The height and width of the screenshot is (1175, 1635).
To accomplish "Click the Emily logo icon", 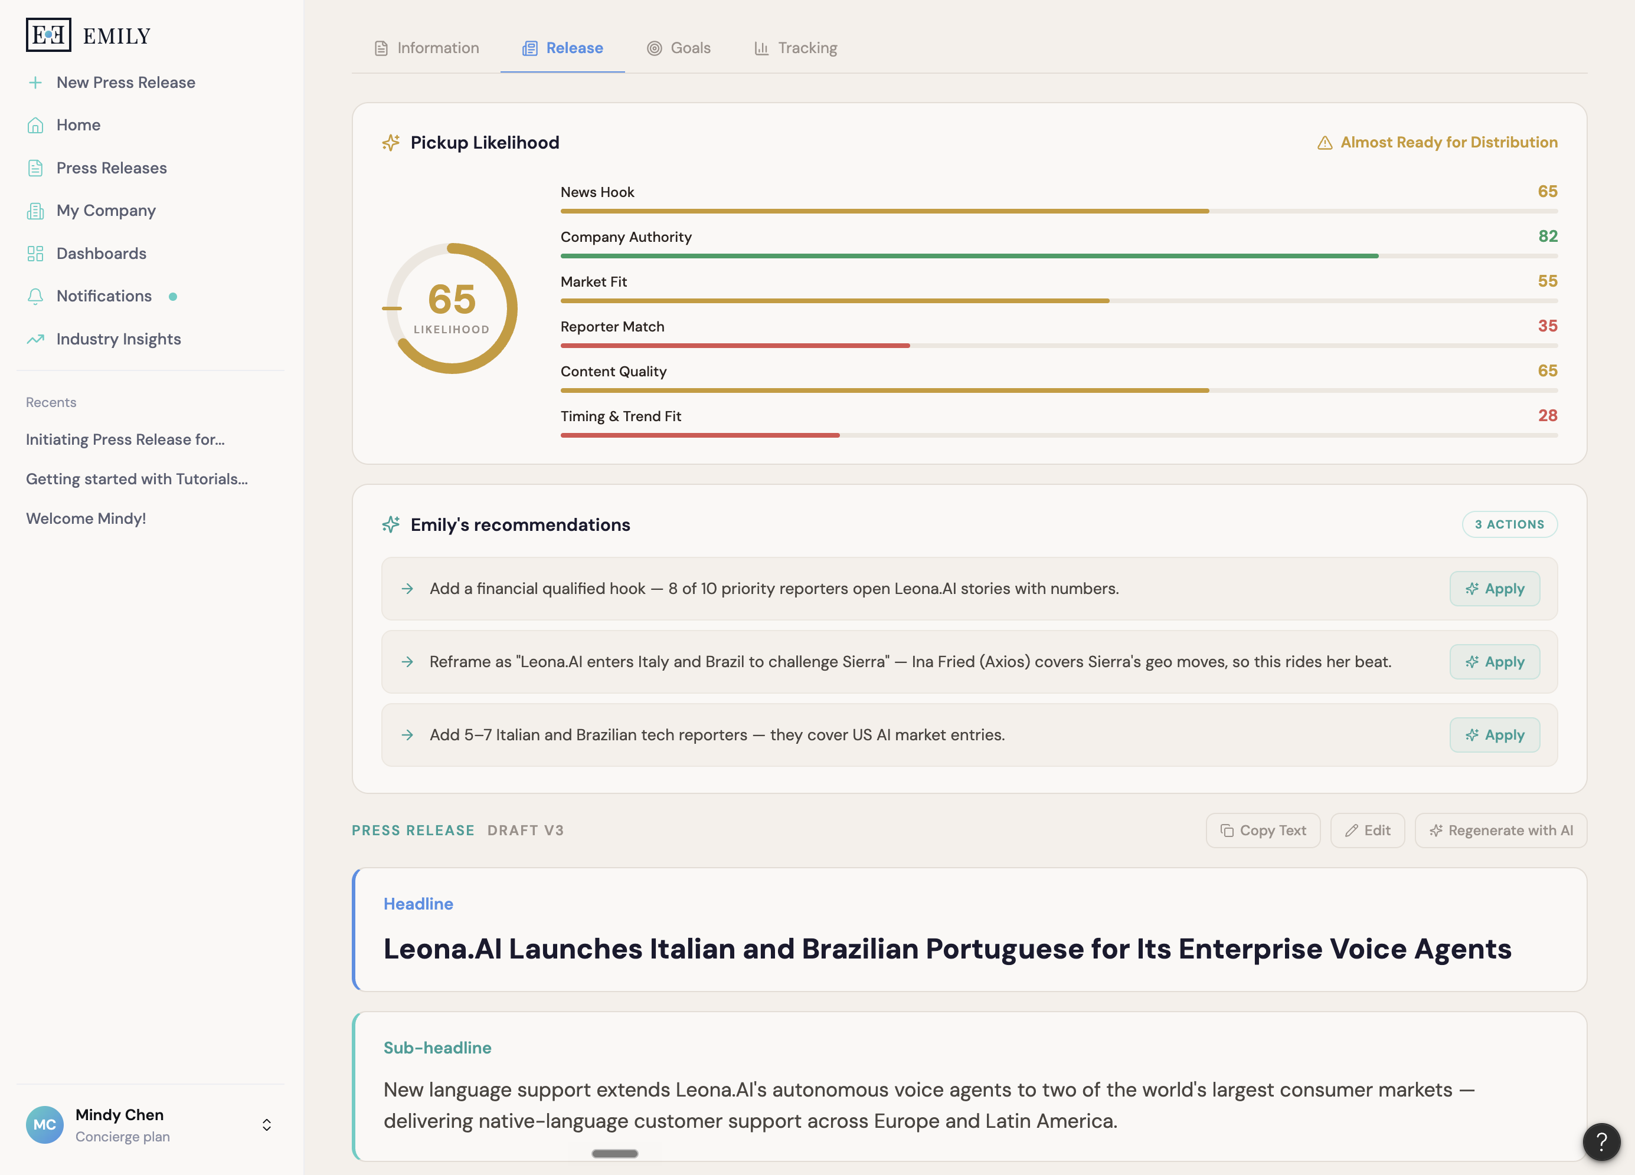I will [x=48, y=35].
